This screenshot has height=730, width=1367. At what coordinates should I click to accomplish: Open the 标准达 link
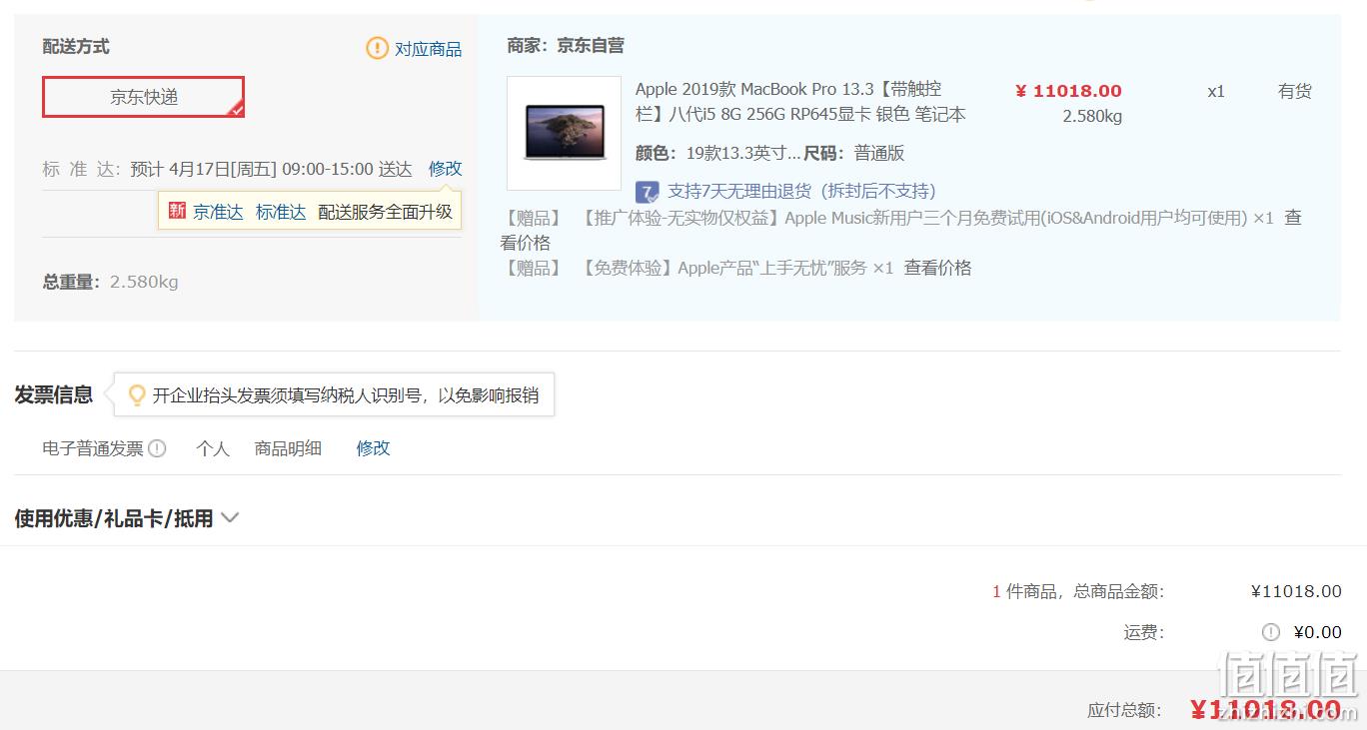281,212
